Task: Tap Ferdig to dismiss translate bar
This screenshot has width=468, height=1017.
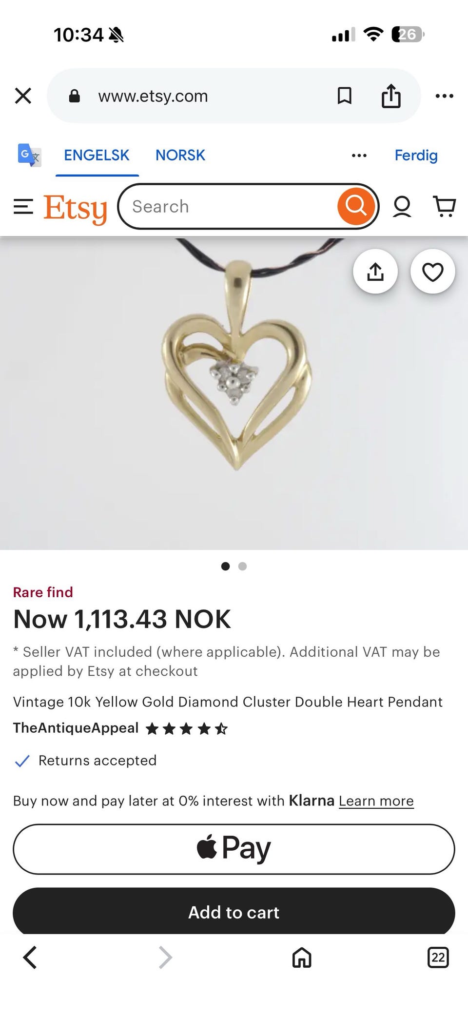Action: 416,155
